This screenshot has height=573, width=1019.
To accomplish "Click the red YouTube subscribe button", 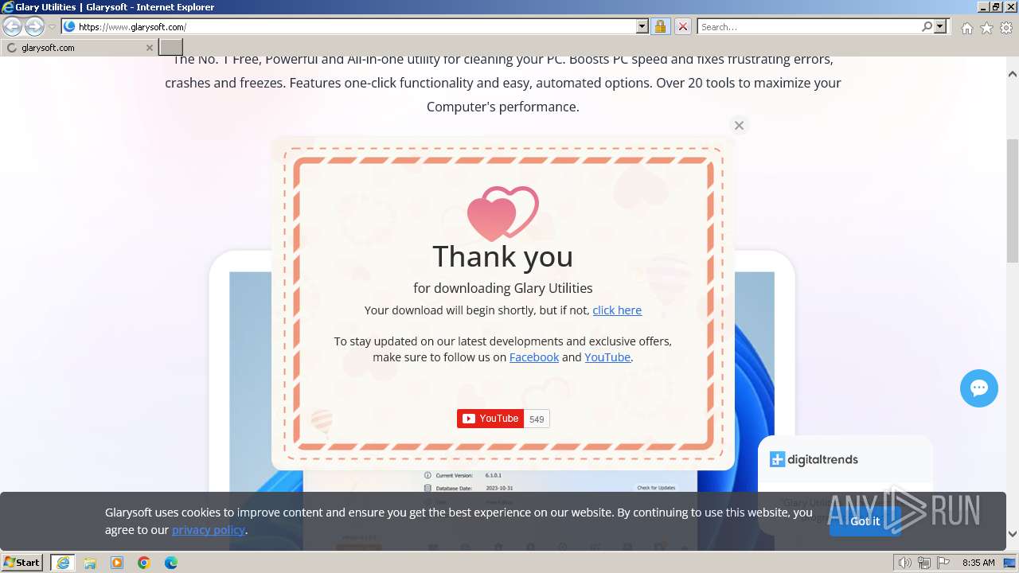I will 490,419.
